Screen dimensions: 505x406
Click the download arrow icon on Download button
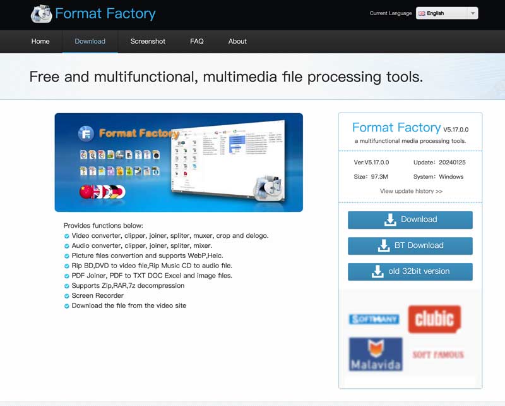coord(389,220)
